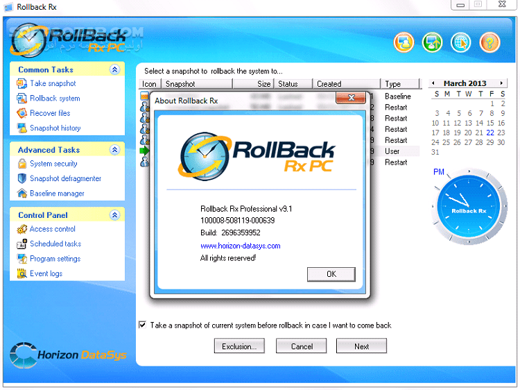The width and height of the screenshot is (520, 390).
Task: Click the RollBack Rx PC logo in the header
Action: tap(68, 40)
